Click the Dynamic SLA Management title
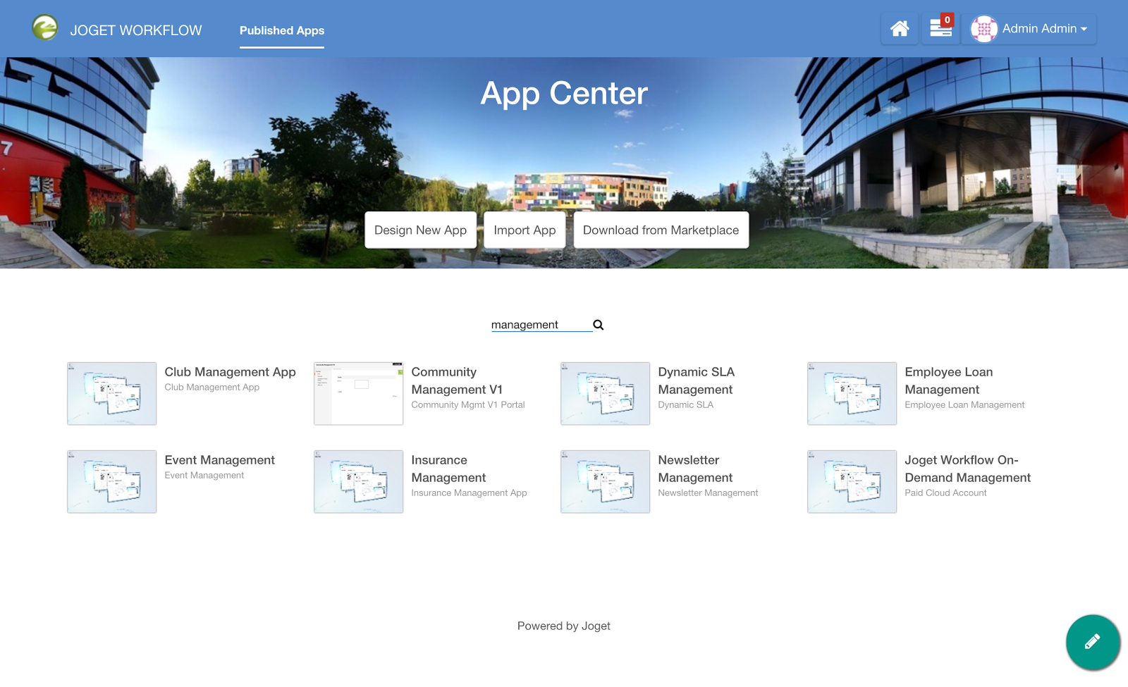1128x687 pixels. coord(697,380)
